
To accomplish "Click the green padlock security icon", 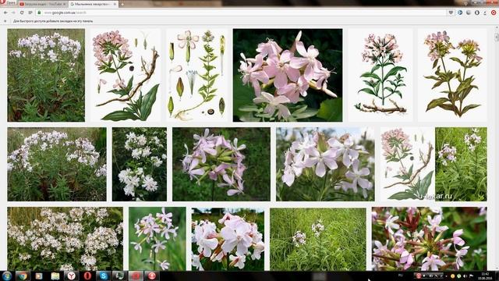I will [39, 12].
